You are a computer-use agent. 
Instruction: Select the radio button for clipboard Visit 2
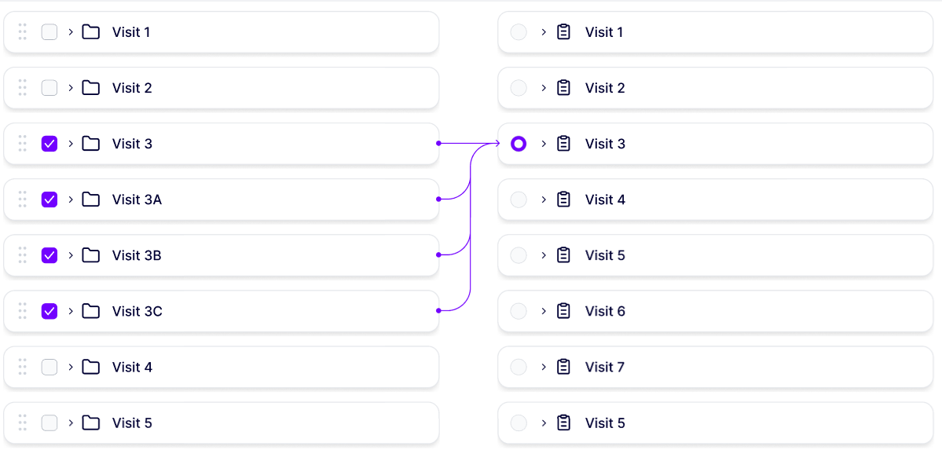[x=519, y=88]
